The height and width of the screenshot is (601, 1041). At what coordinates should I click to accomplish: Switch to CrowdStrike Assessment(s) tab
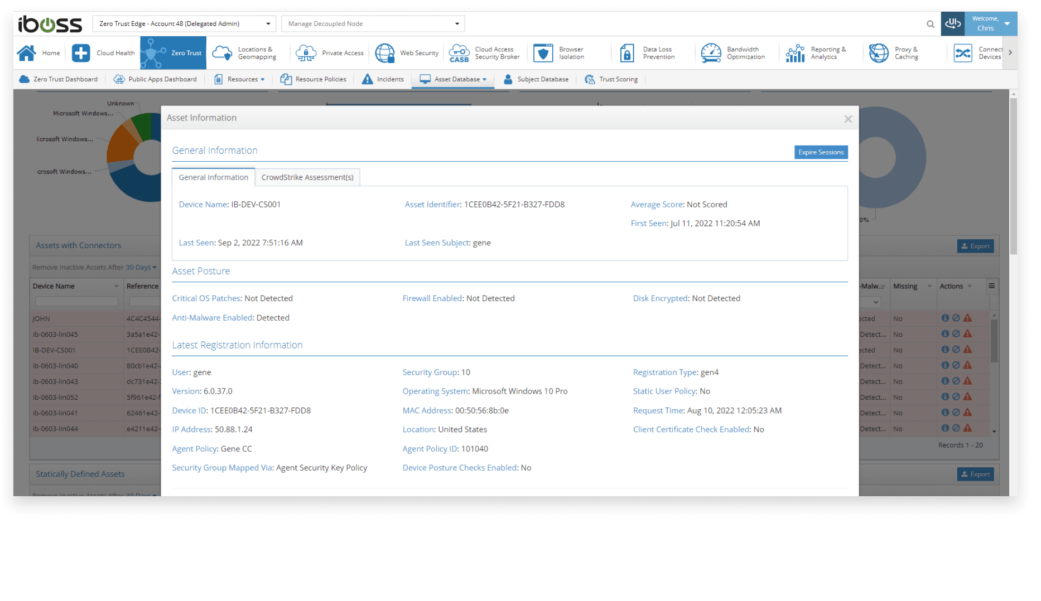[307, 177]
